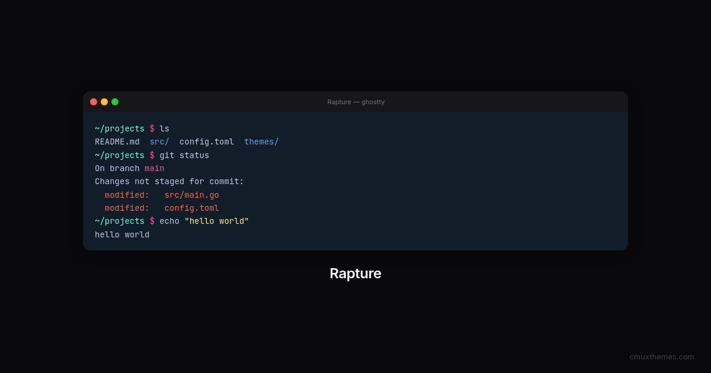Click the 'echo' command word
711x373 pixels.
[169, 221]
